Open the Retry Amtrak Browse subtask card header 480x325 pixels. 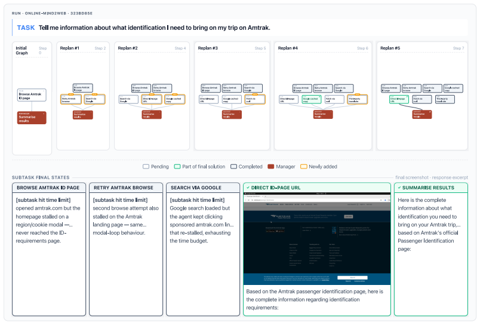(126, 188)
